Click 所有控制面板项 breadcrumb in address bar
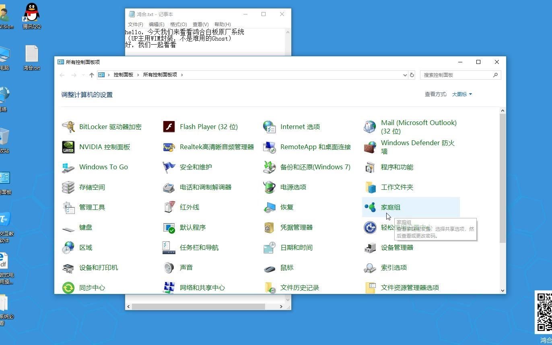The image size is (552, 345). click(160, 75)
